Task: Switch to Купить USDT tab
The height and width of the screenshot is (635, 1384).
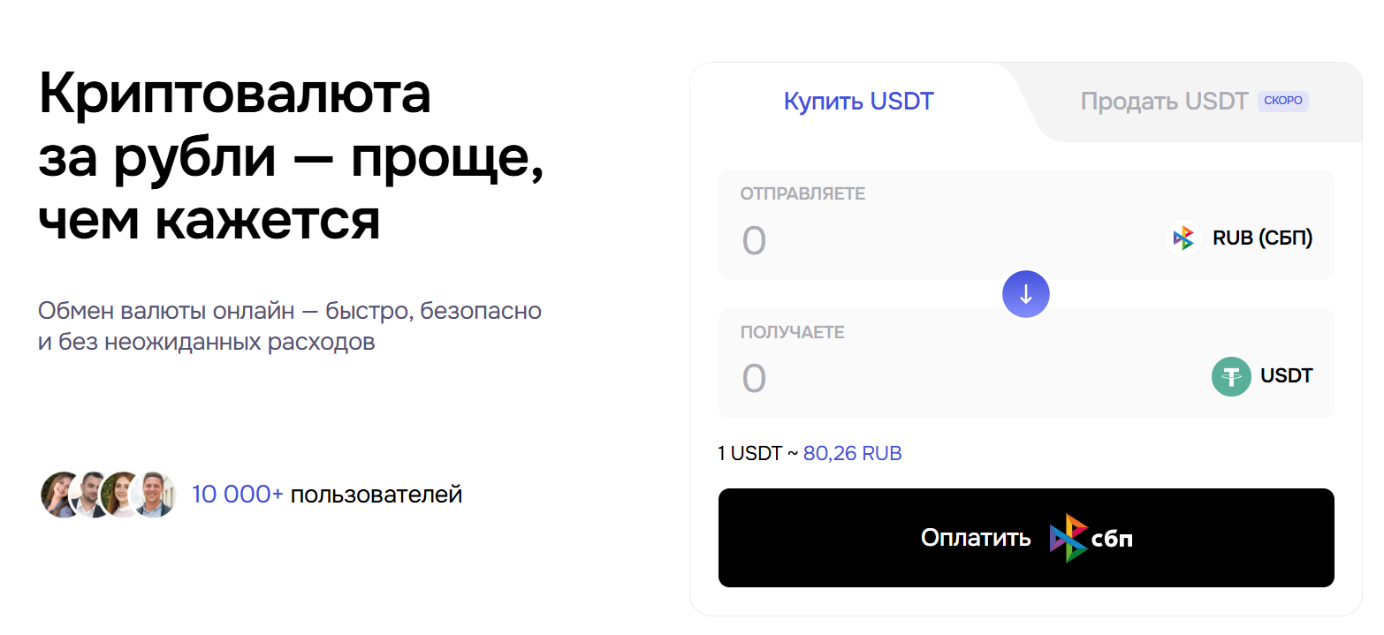Action: pos(858,102)
